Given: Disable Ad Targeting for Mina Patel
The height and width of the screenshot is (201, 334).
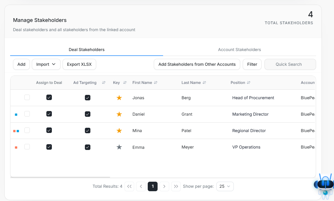Looking at the screenshot, I should [x=87, y=131].
